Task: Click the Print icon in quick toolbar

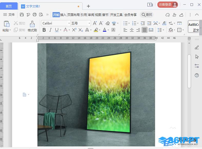Action: (35, 15)
